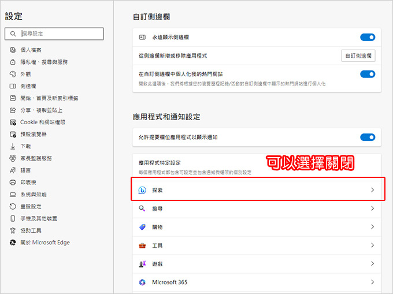
Task: Click the Microsoft 365 app label
Action: pyautogui.click(x=170, y=282)
